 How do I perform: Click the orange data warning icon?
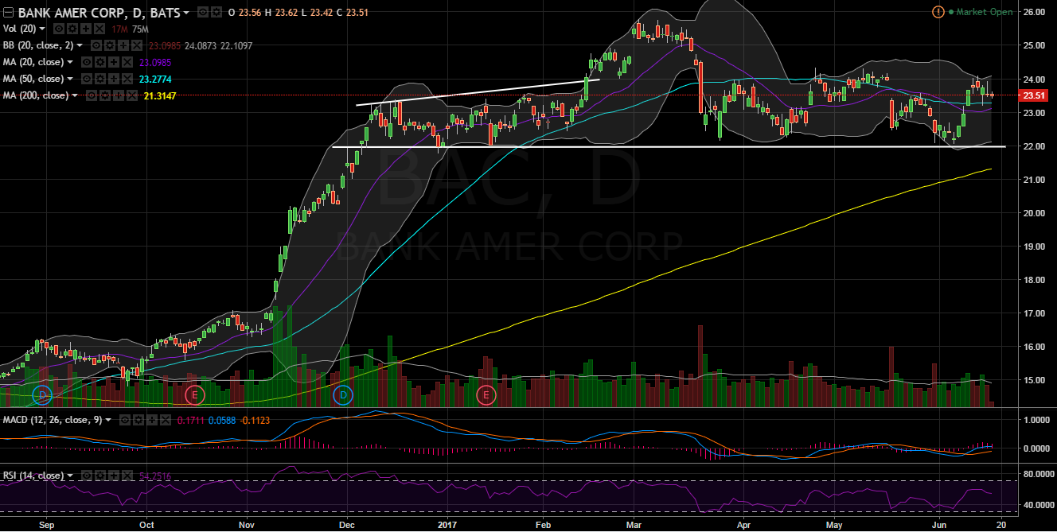pyautogui.click(x=938, y=12)
